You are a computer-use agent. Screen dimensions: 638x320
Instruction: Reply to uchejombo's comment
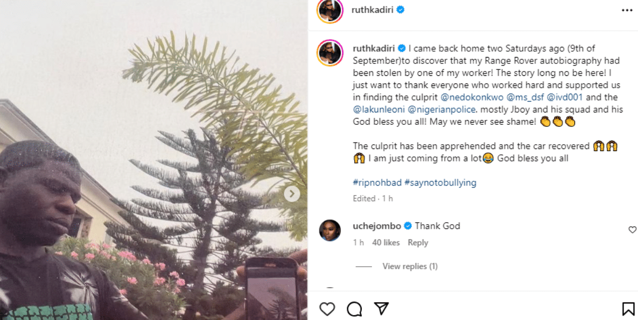pyautogui.click(x=418, y=243)
